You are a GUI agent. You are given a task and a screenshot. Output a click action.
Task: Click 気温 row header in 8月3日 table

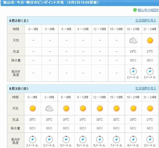click(x=15, y=119)
